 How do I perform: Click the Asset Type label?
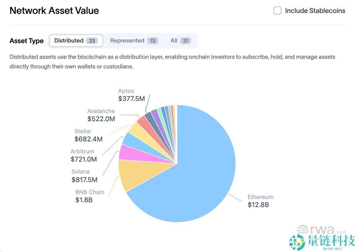click(x=26, y=41)
